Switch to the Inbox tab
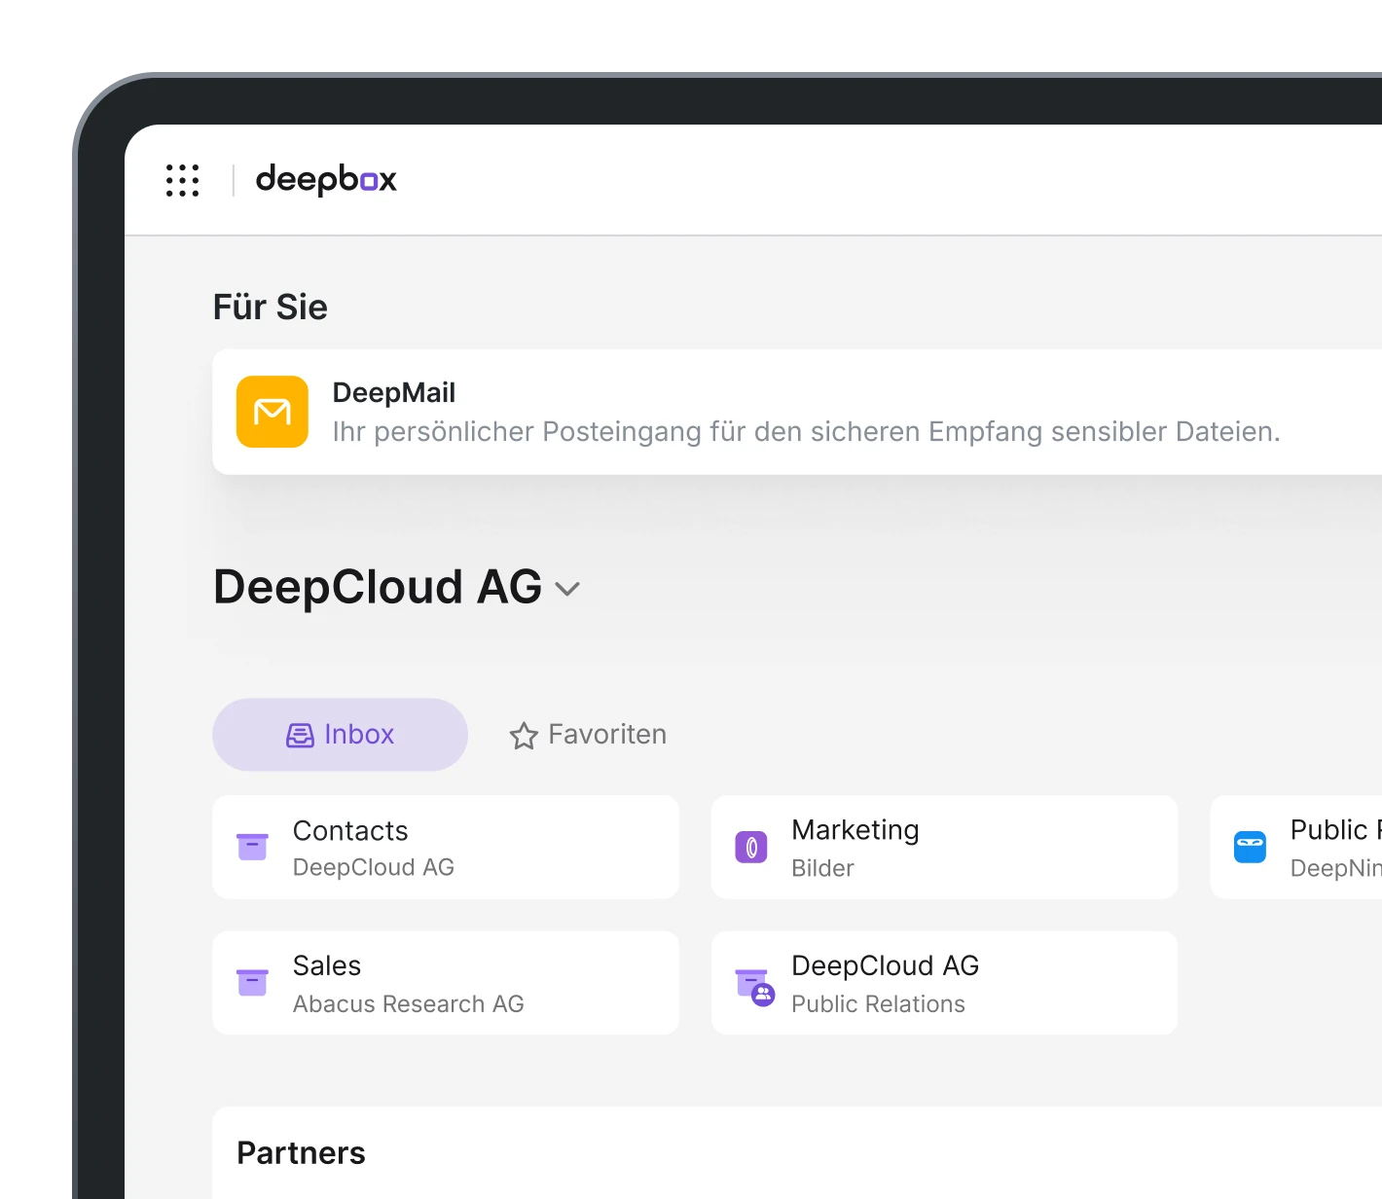1382x1199 pixels. pos(340,735)
